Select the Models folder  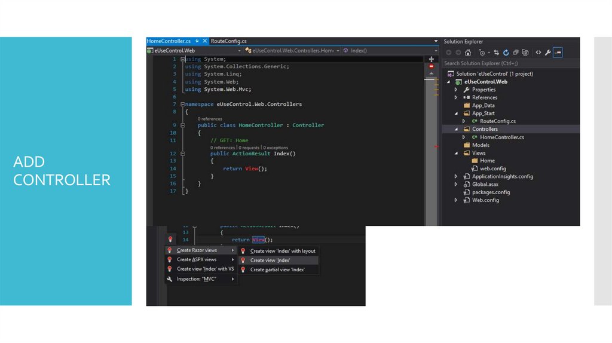click(x=481, y=145)
